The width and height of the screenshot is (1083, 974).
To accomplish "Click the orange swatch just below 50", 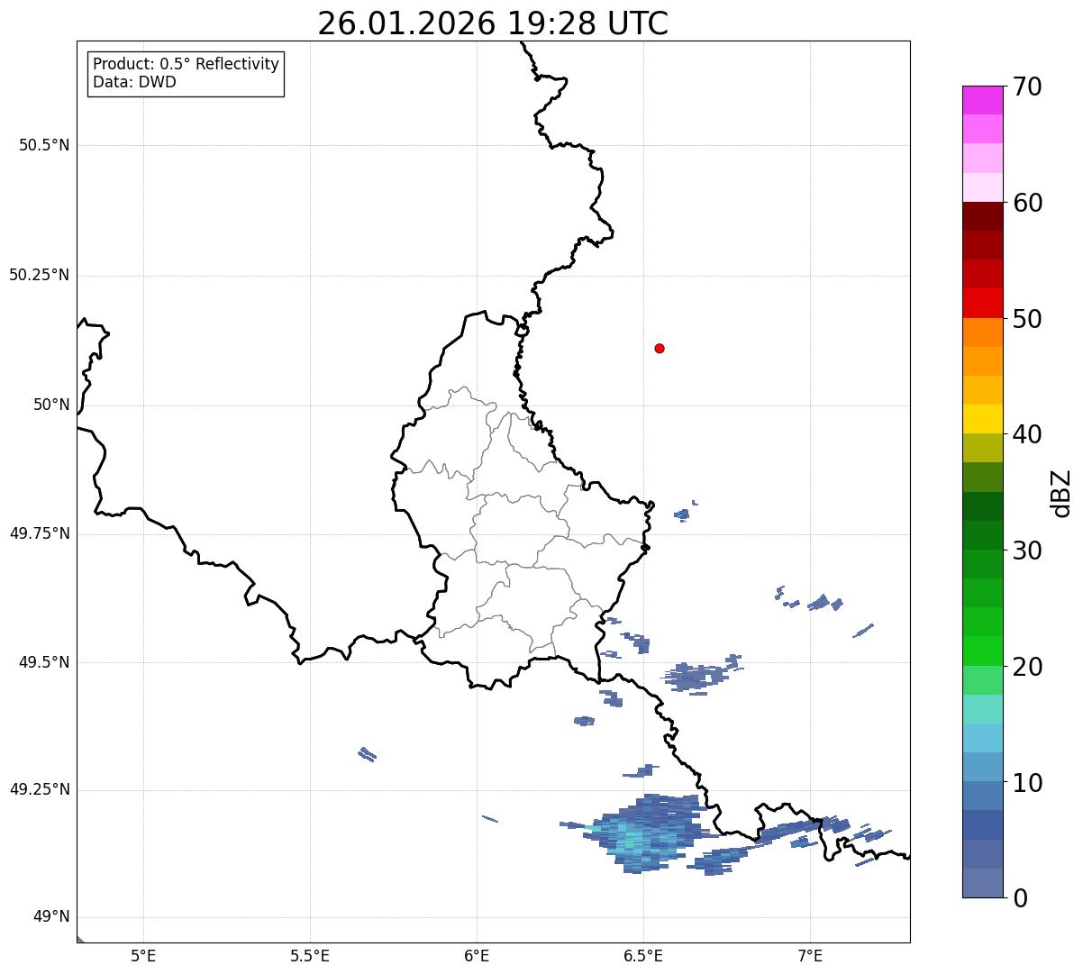I will 982,332.
